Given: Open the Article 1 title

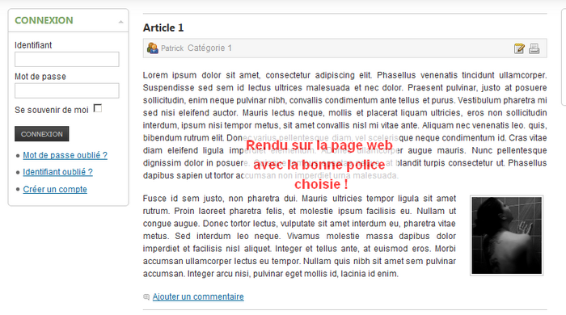Looking at the screenshot, I should pyautogui.click(x=163, y=27).
